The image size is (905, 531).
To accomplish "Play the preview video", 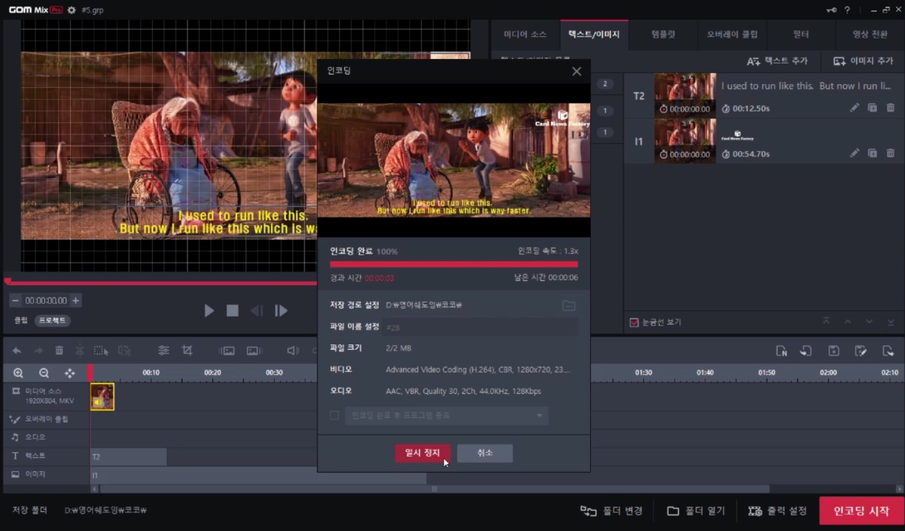I will [209, 310].
